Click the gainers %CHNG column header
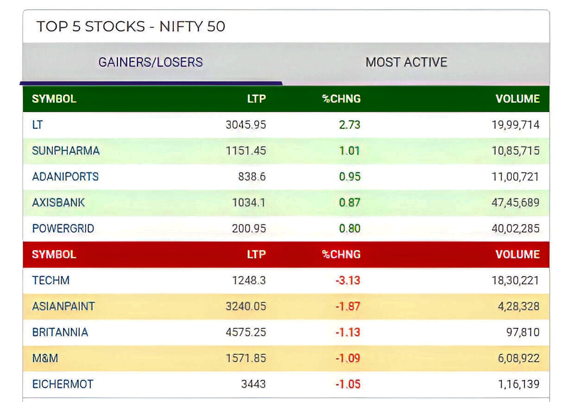Screen dimensions: 567x402 point(341,99)
